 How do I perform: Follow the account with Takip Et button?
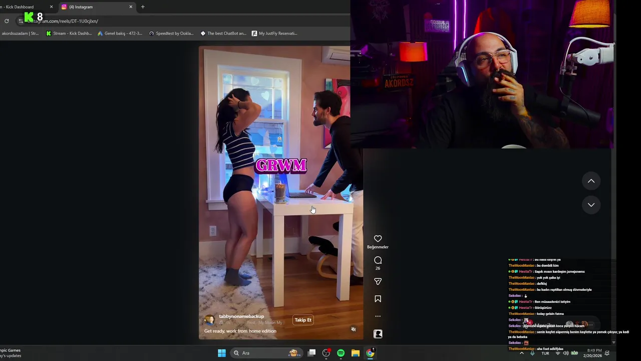point(303,320)
